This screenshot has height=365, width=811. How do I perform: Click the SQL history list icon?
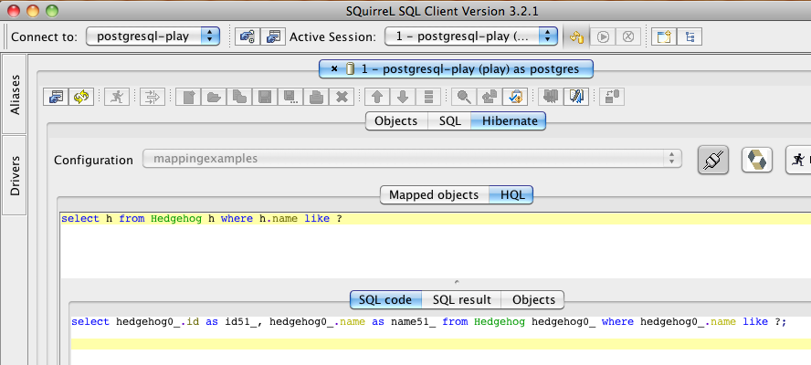[427, 97]
